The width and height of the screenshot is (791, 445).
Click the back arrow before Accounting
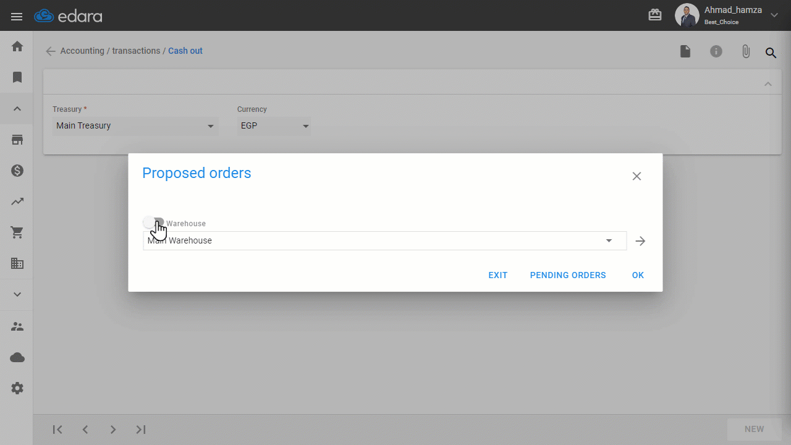pos(51,51)
